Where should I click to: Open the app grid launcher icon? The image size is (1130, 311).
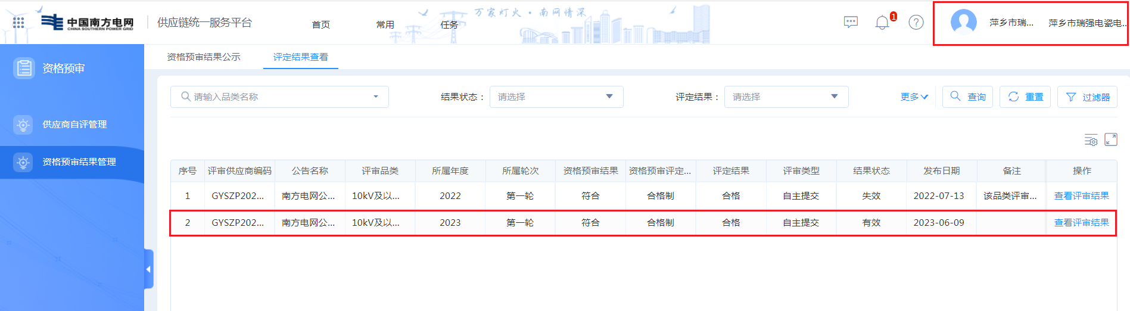click(x=18, y=23)
